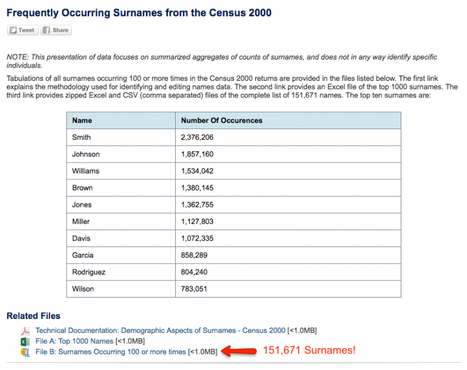Click the red "151,671 Surnames!" annotation text
The height and width of the screenshot is (370, 467).
(x=308, y=351)
